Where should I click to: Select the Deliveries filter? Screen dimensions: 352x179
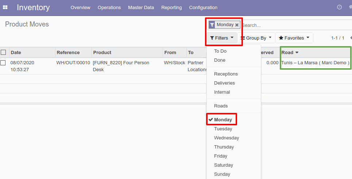224,83
